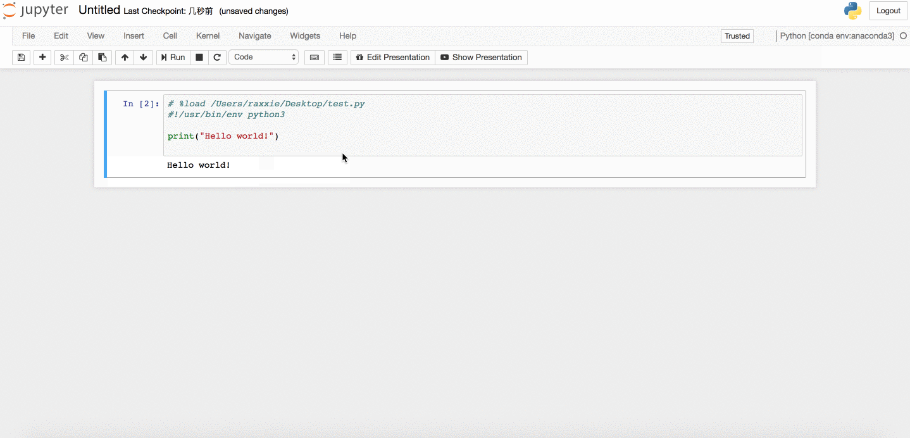
Task: Run the selected cell
Action: coord(173,57)
